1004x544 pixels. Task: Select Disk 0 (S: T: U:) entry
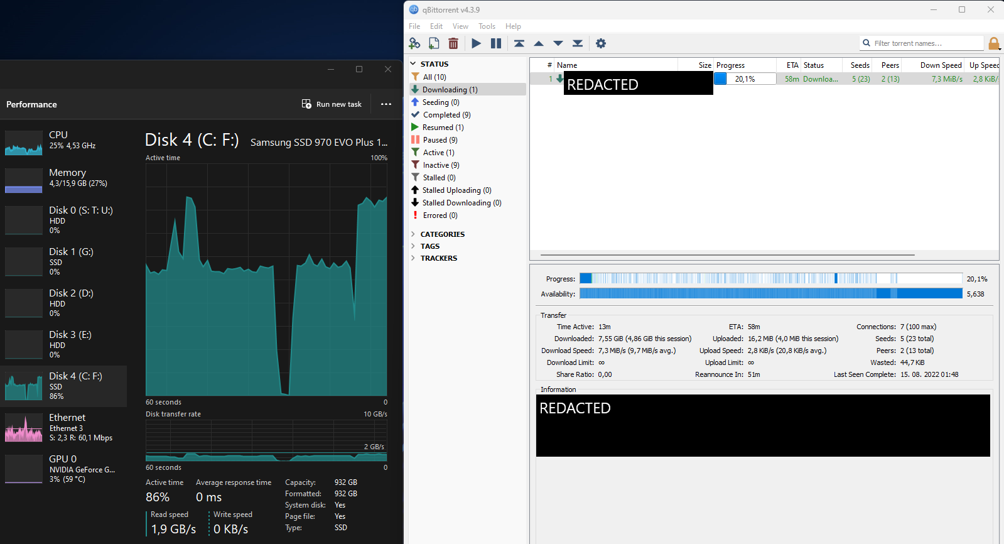(63, 220)
